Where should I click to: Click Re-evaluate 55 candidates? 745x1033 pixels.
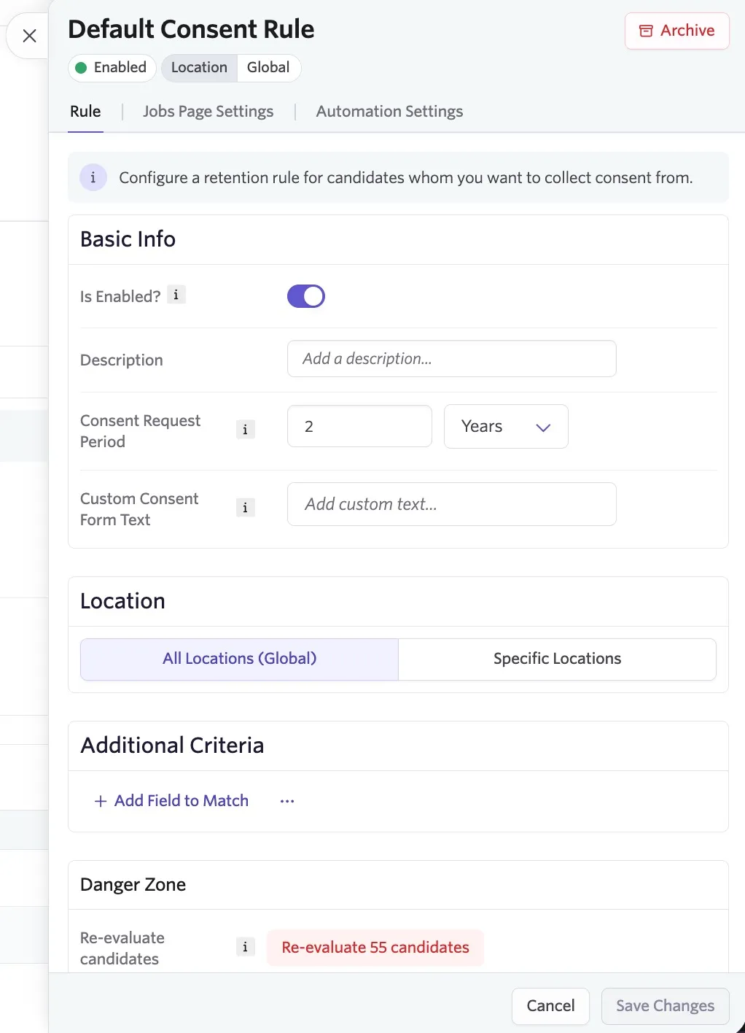[375, 948]
